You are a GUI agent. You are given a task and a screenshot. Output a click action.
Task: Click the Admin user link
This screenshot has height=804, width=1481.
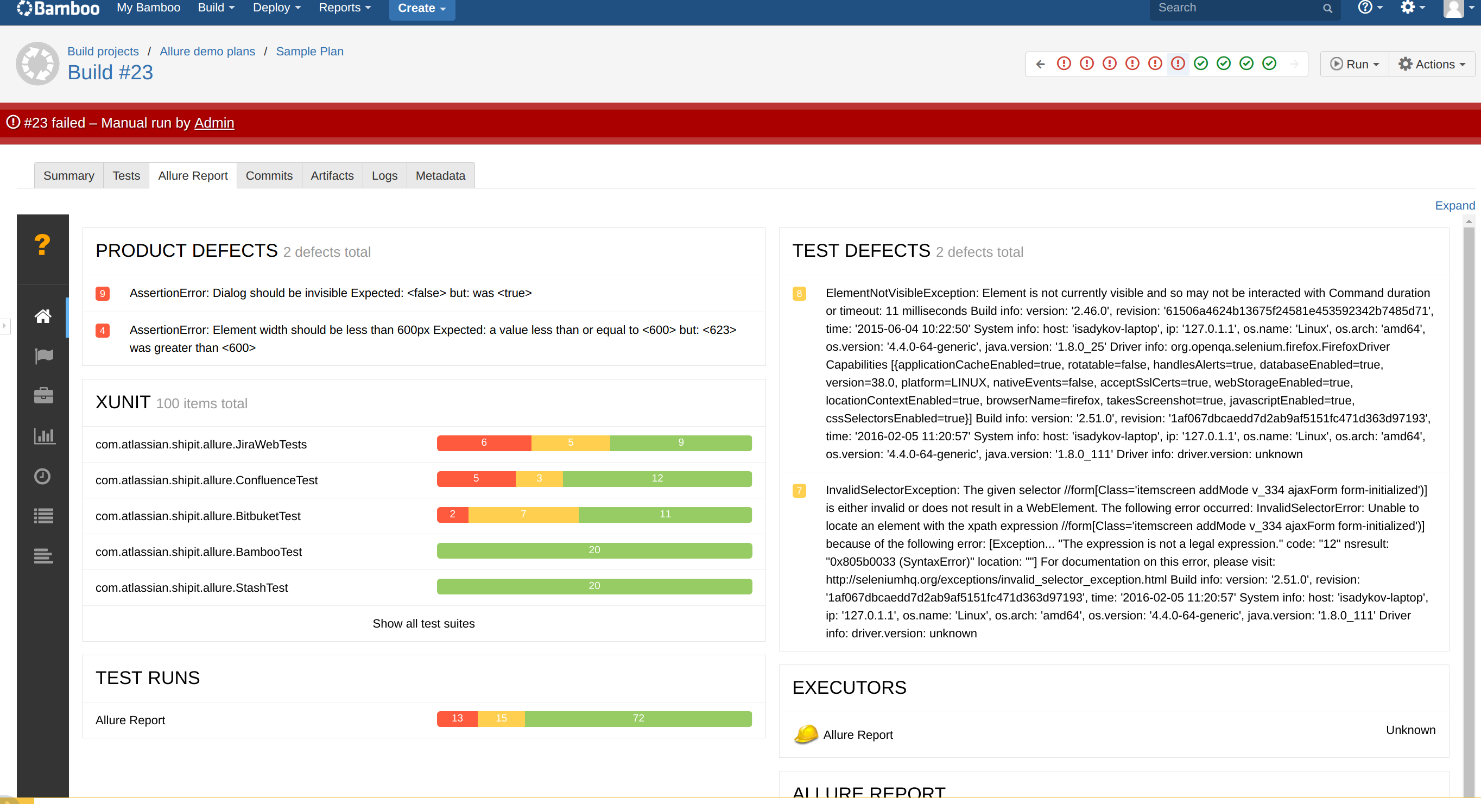[x=214, y=123]
